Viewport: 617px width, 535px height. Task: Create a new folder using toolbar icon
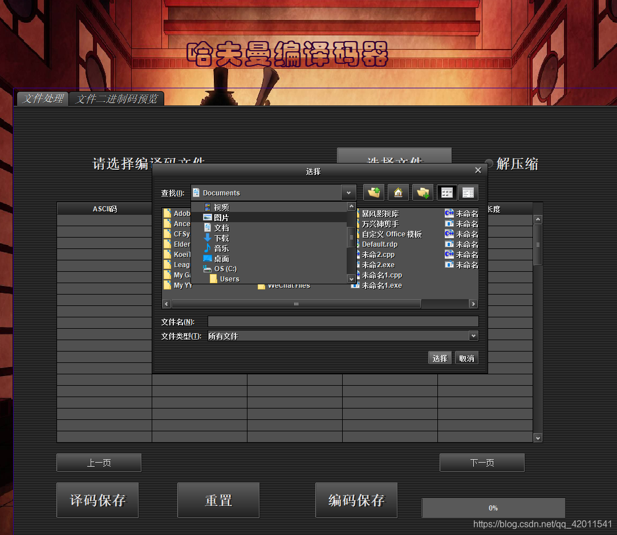click(423, 193)
